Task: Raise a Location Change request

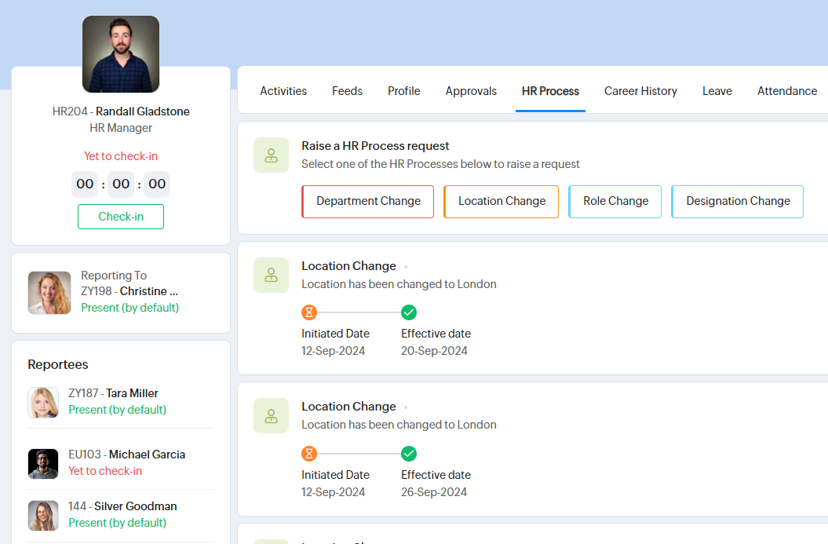Action: point(502,201)
